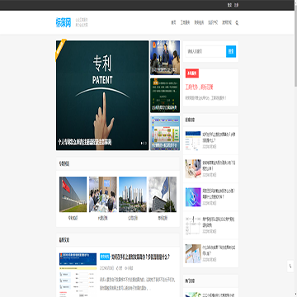Open the latest article's blue website screenshot thumbnail
297x297 pixels.
[x=78, y=275]
